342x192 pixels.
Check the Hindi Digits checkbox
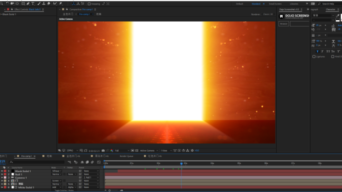(332, 56)
